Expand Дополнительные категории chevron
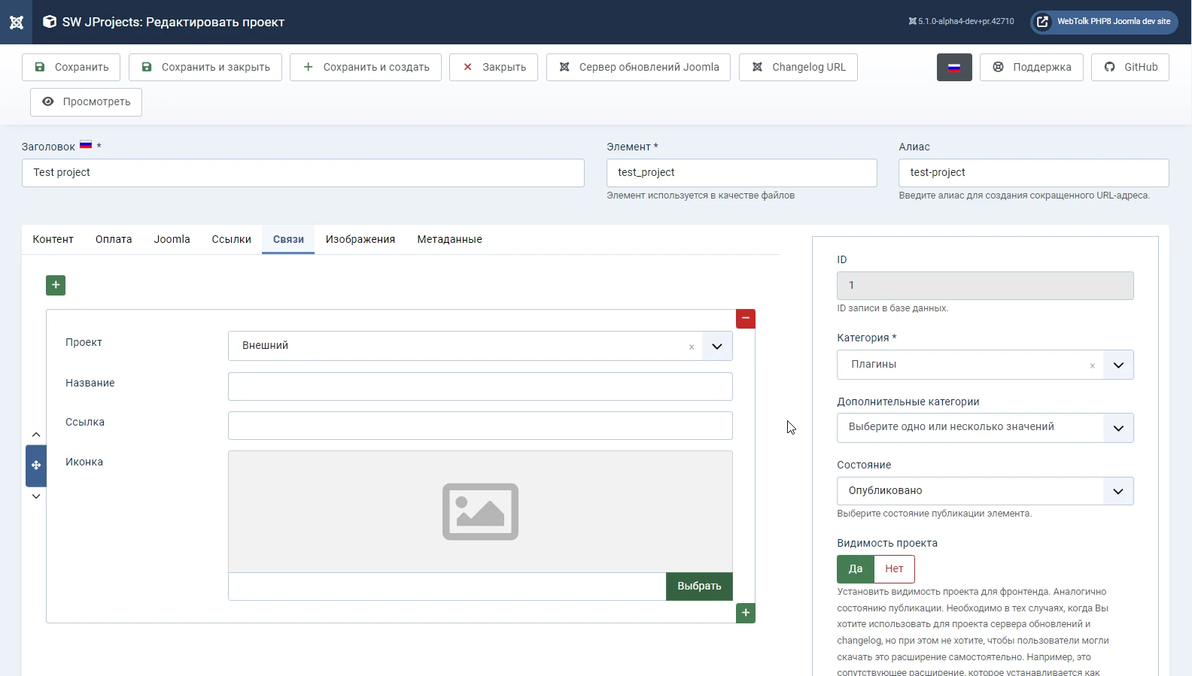The height and width of the screenshot is (676, 1192). point(1118,428)
